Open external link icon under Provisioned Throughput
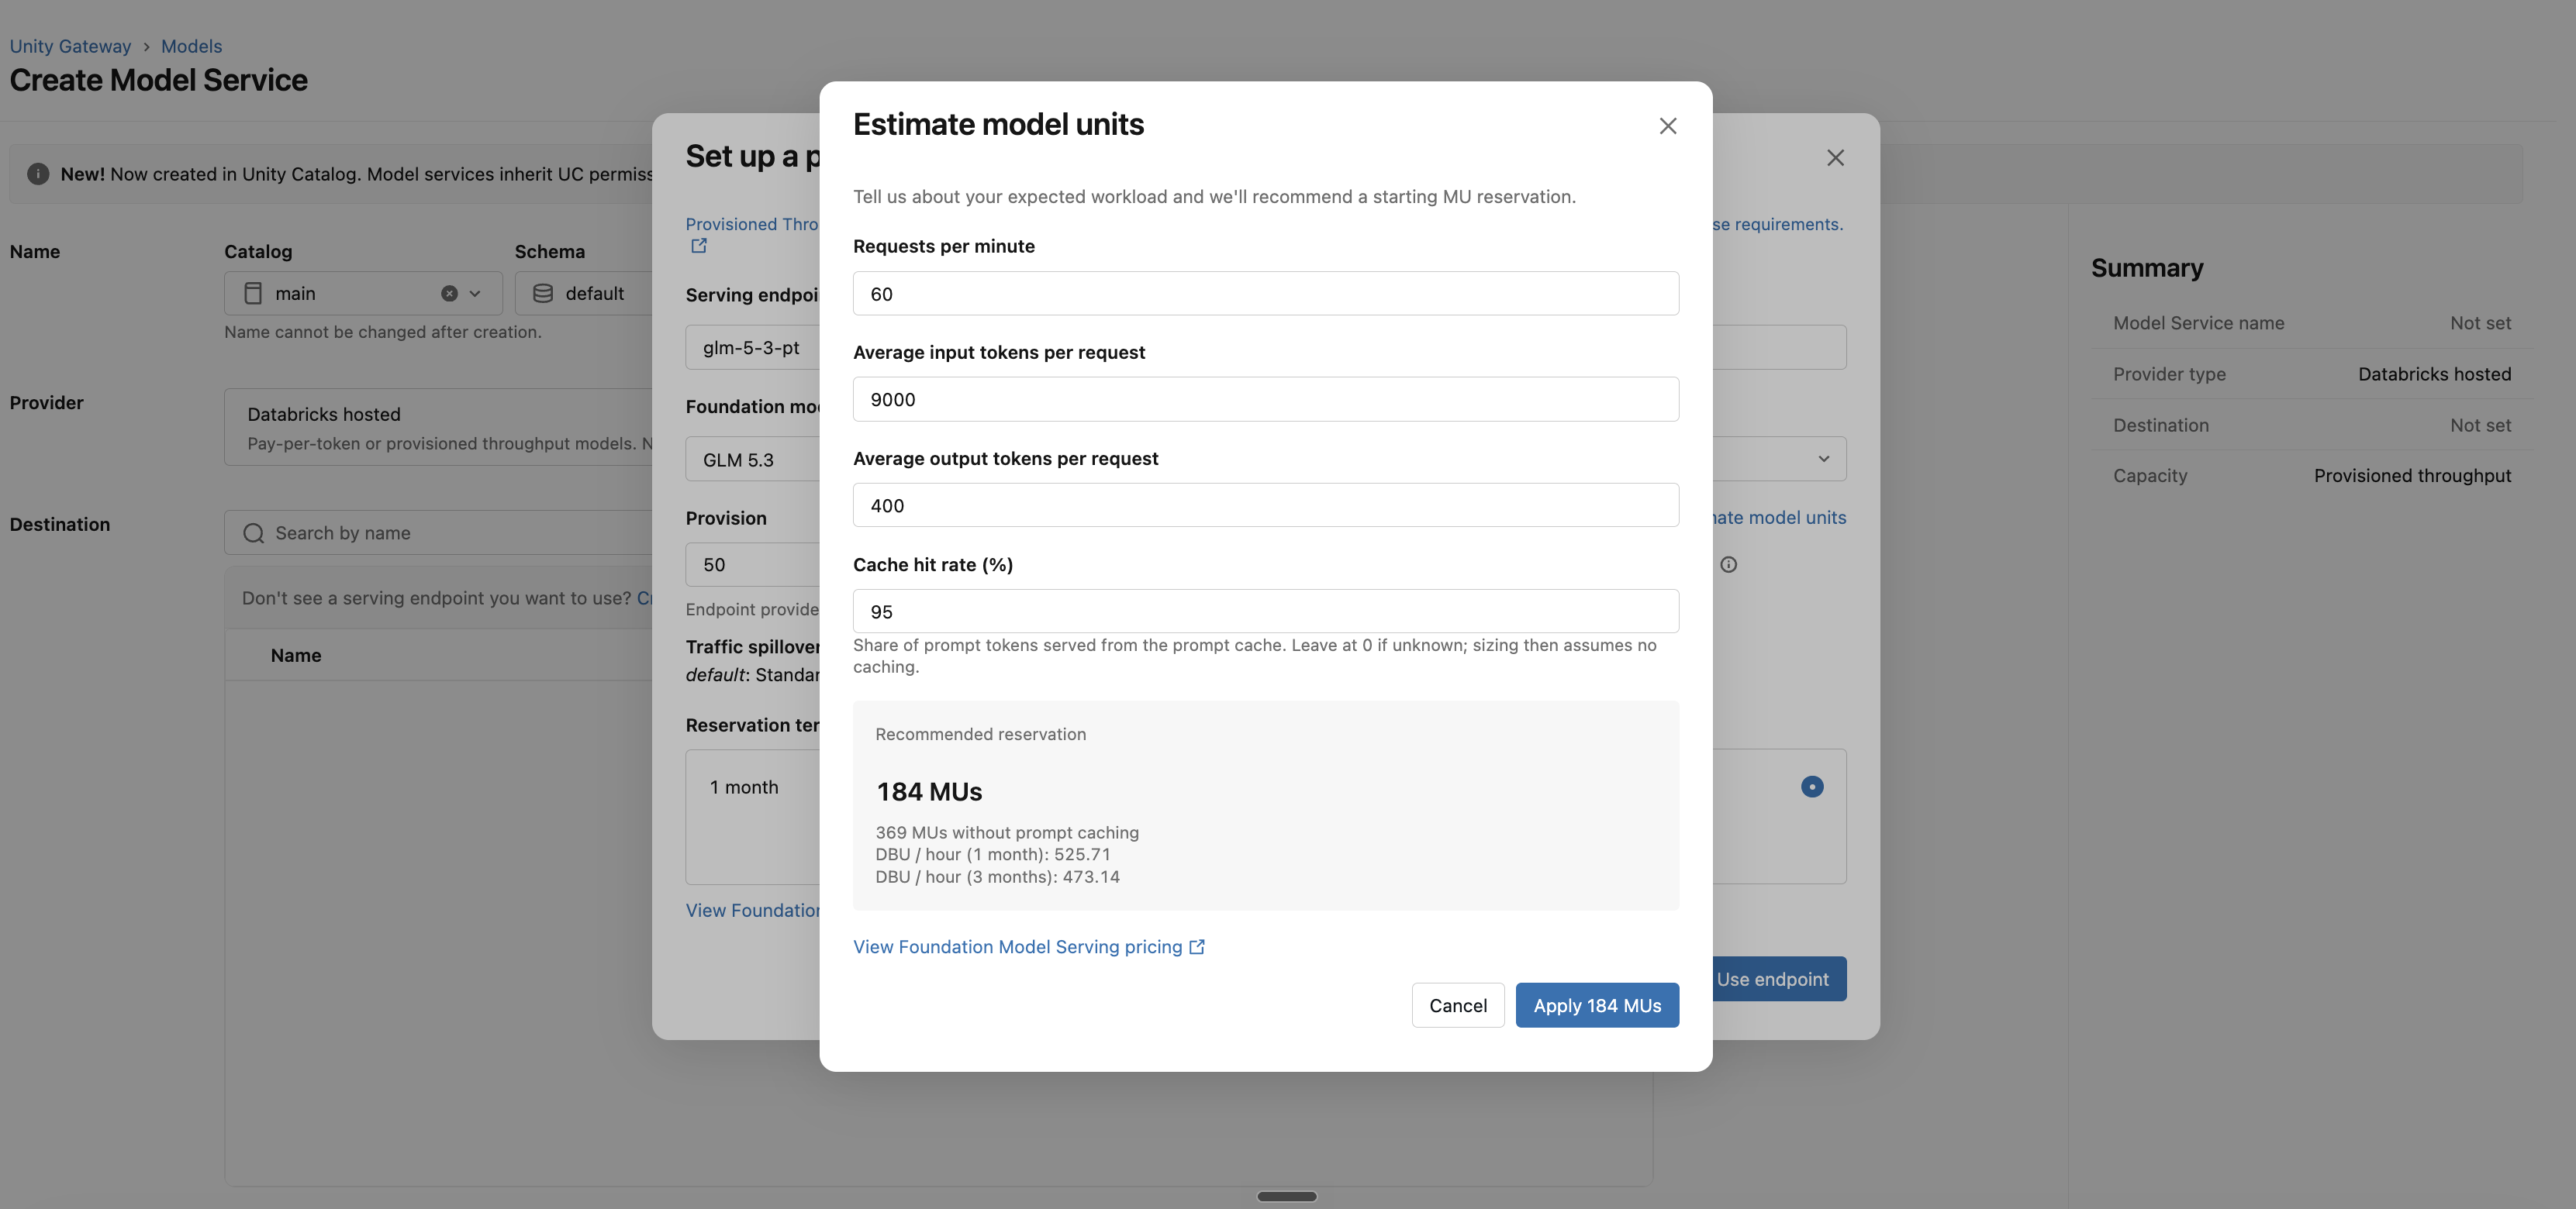The width and height of the screenshot is (2576, 1209). click(699, 246)
